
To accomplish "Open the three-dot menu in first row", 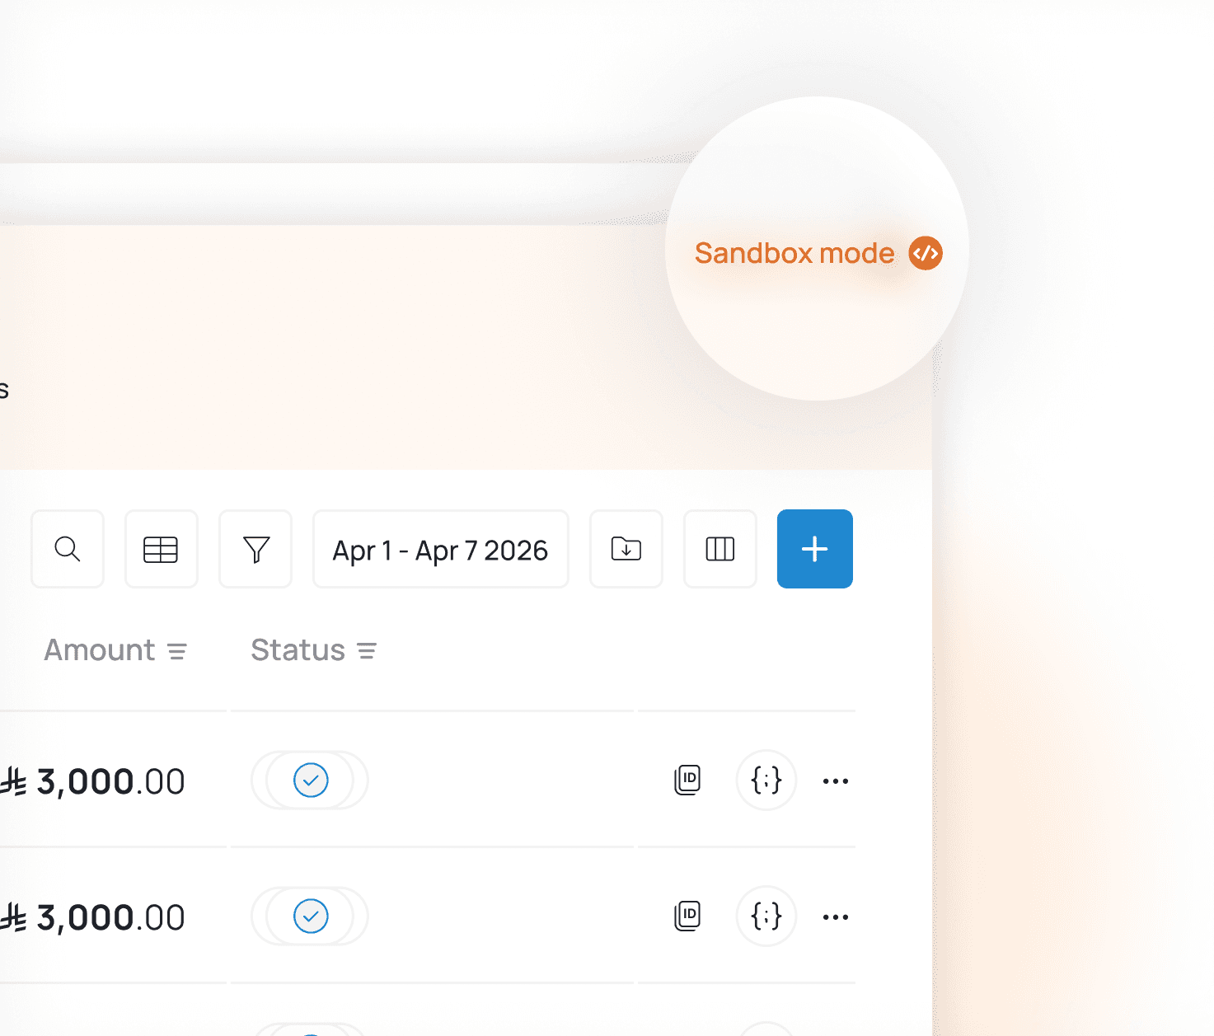I will (836, 781).
